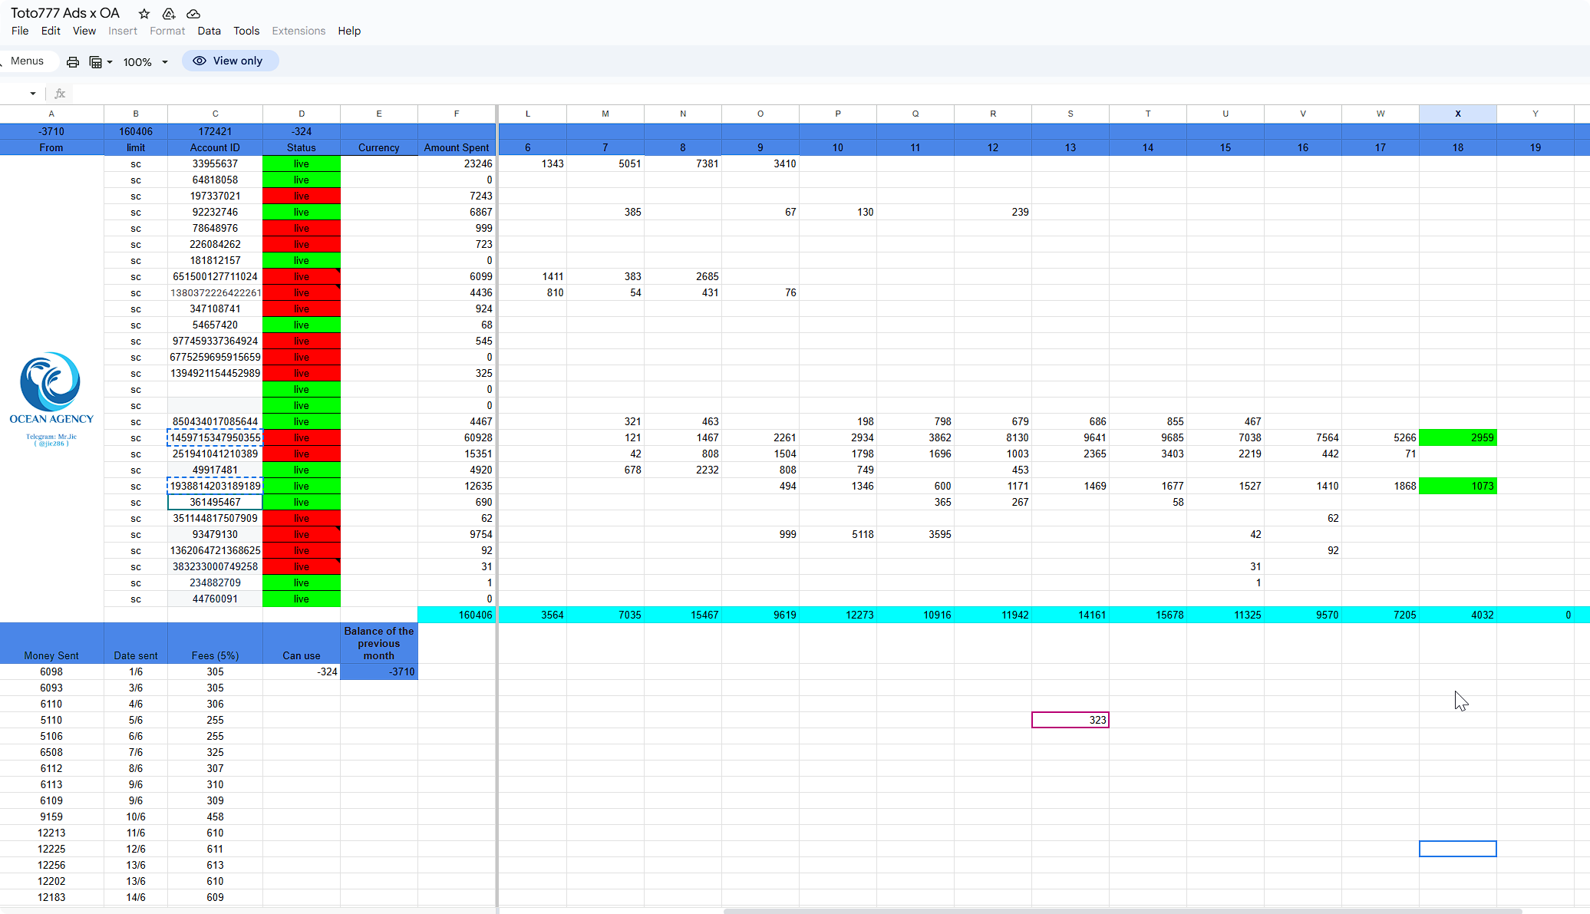Check the cloud document status icon
This screenshot has width=1590, height=914.
[x=193, y=14]
